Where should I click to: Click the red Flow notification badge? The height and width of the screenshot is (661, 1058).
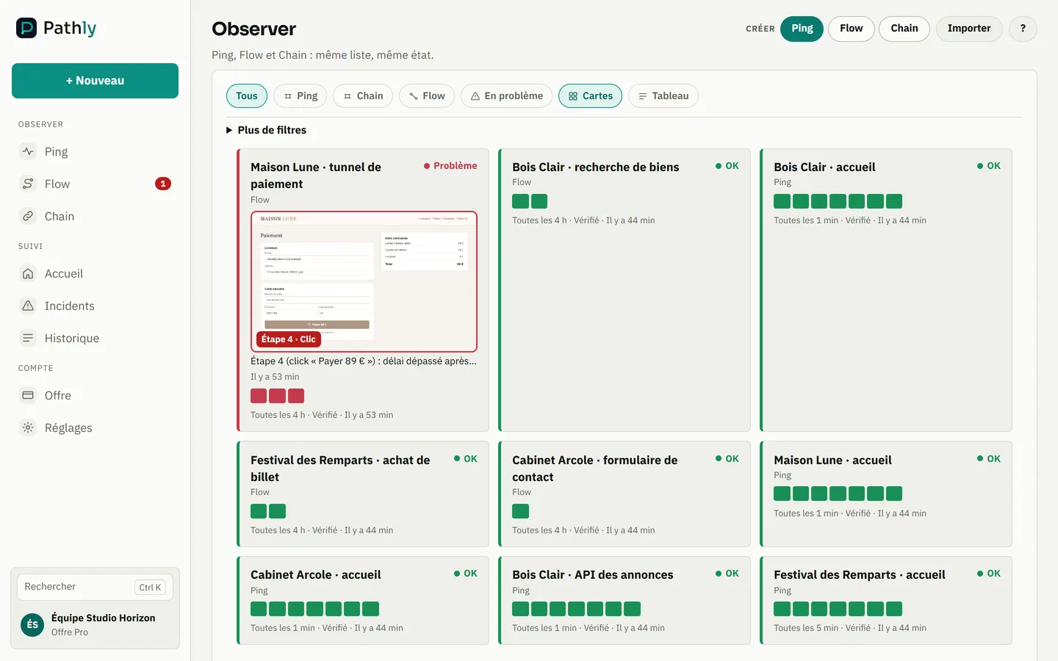tap(163, 184)
